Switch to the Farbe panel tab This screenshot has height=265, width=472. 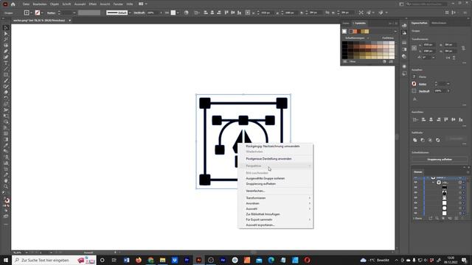[346, 23]
